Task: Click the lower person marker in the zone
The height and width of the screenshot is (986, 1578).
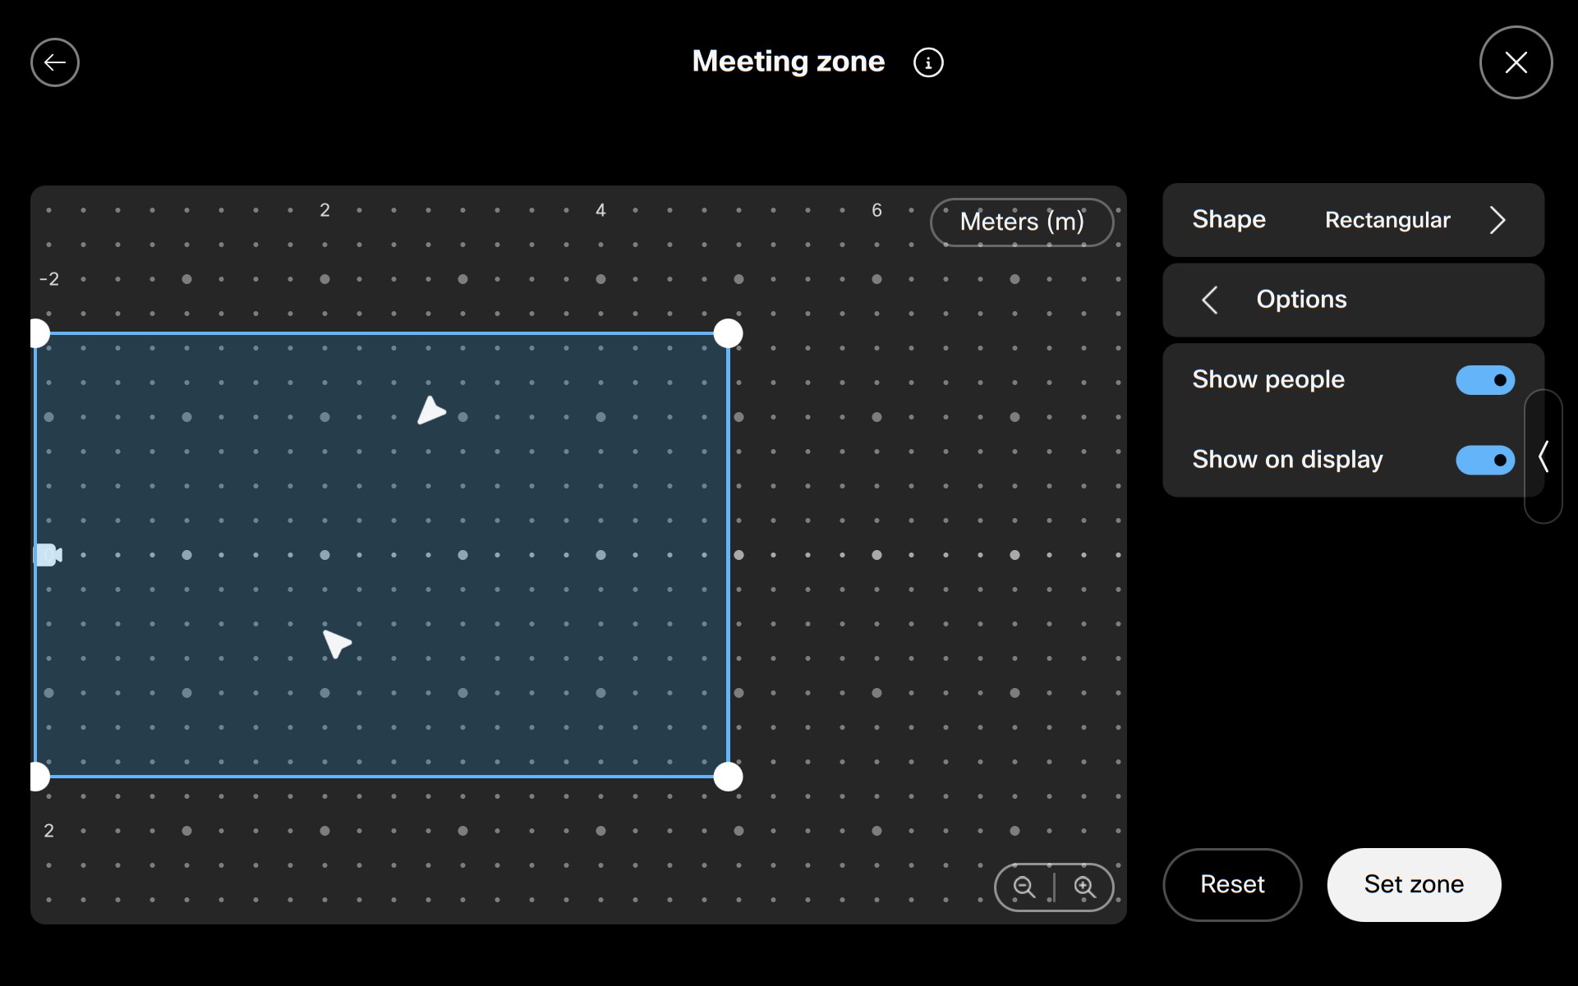Action: click(337, 644)
